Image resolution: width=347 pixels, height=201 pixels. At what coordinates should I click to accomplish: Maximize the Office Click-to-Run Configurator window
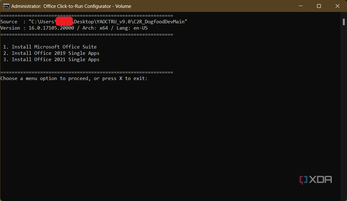[x=319, y=6]
